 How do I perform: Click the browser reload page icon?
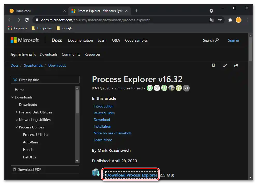[26, 20]
